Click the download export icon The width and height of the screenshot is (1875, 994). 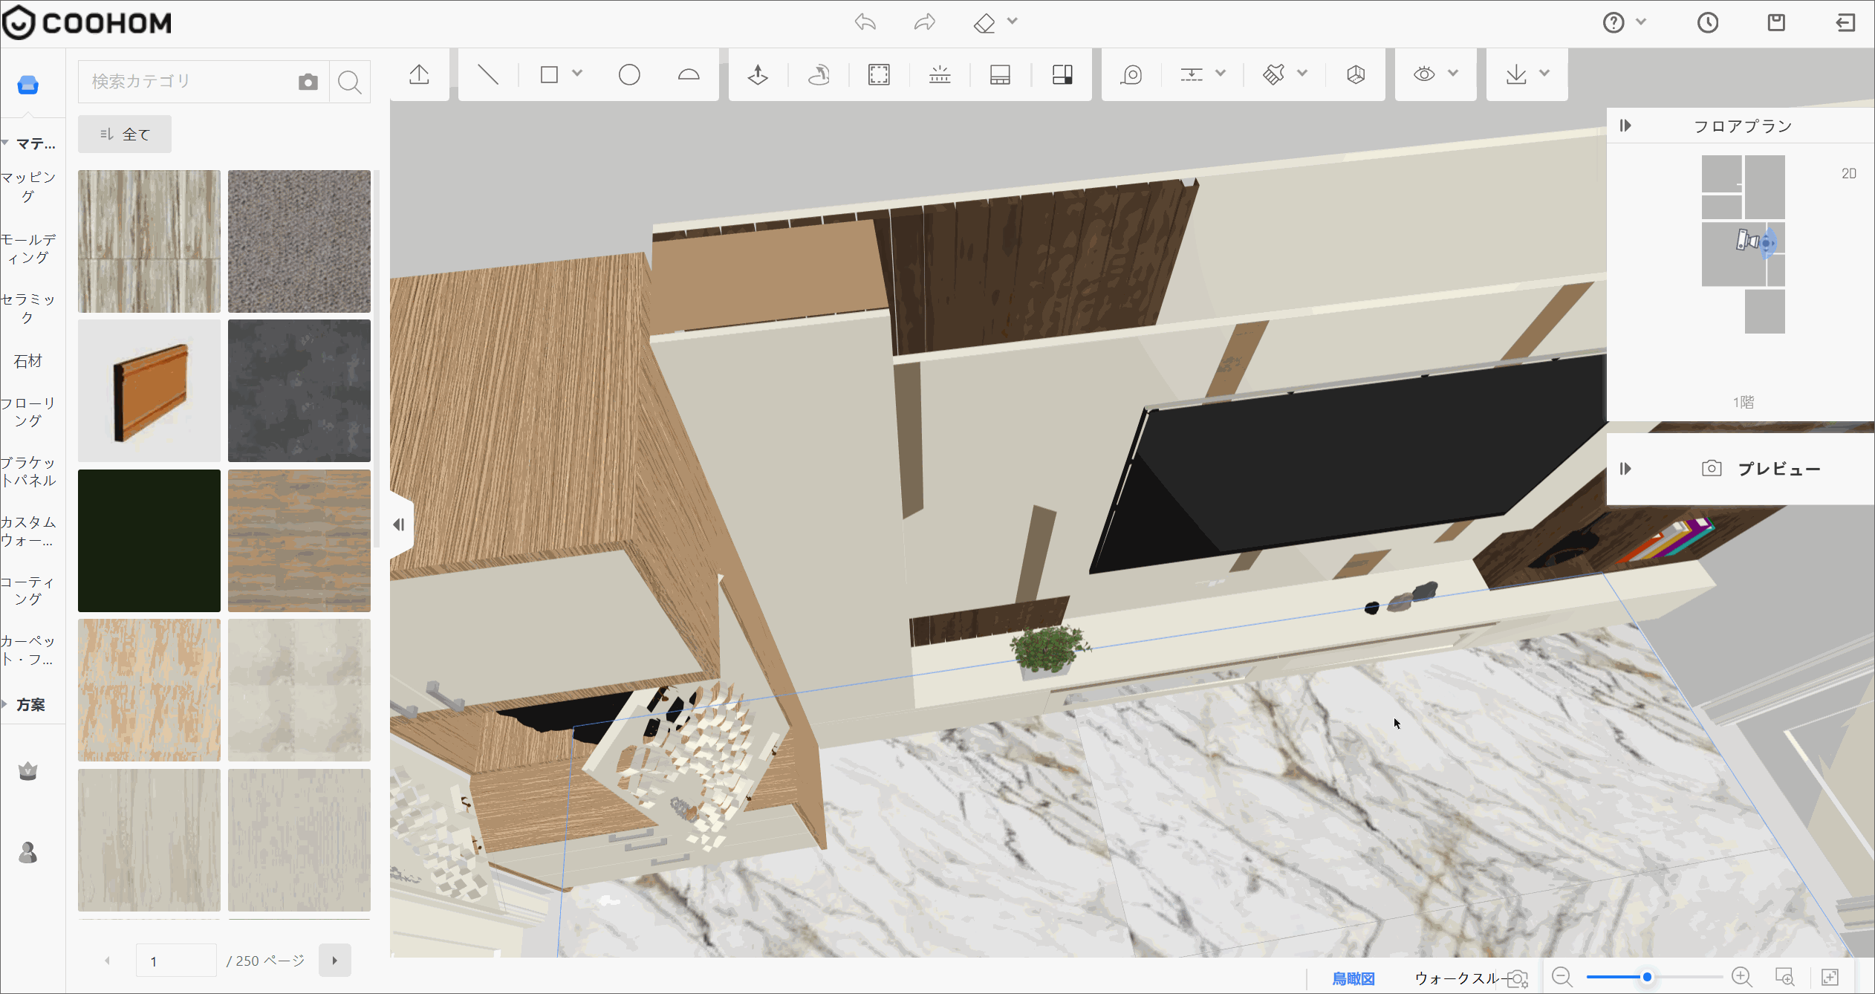pos(1516,74)
